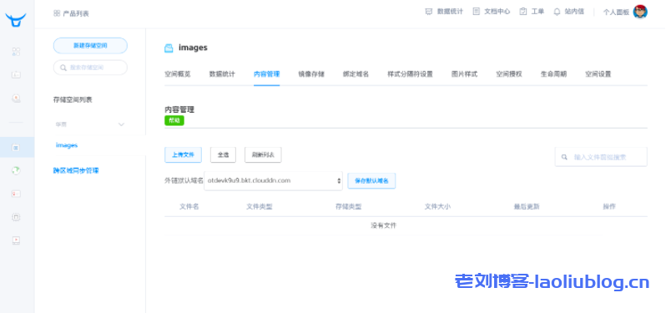Screen dimensions: 671x313
Task: Click magnifier icon in bucket search box
Action: click(x=63, y=68)
